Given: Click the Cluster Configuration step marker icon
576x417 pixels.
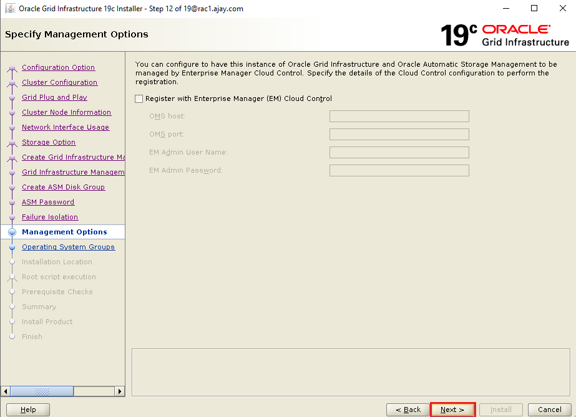Looking at the screenshot, I should click(x=12, y=84).
